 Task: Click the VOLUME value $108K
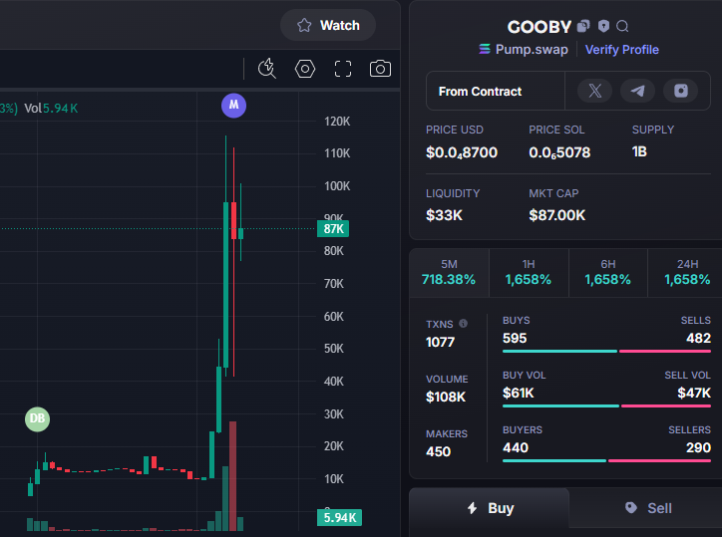(x=446, y=397)
